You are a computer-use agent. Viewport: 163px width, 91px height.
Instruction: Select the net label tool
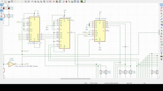click(x=161, y=33)
